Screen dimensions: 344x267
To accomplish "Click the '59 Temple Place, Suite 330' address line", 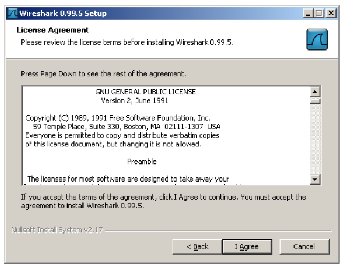I will 127,127.
